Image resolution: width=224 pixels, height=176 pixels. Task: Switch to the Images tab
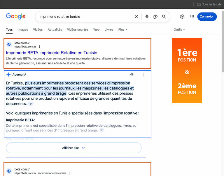click(x=23, y=29)
